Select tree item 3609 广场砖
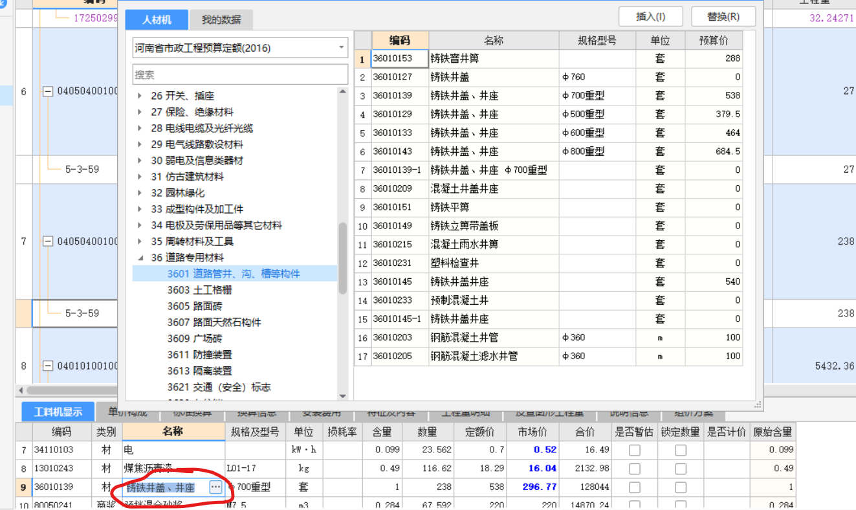The image size is (856, 510). tap(195, 338)
